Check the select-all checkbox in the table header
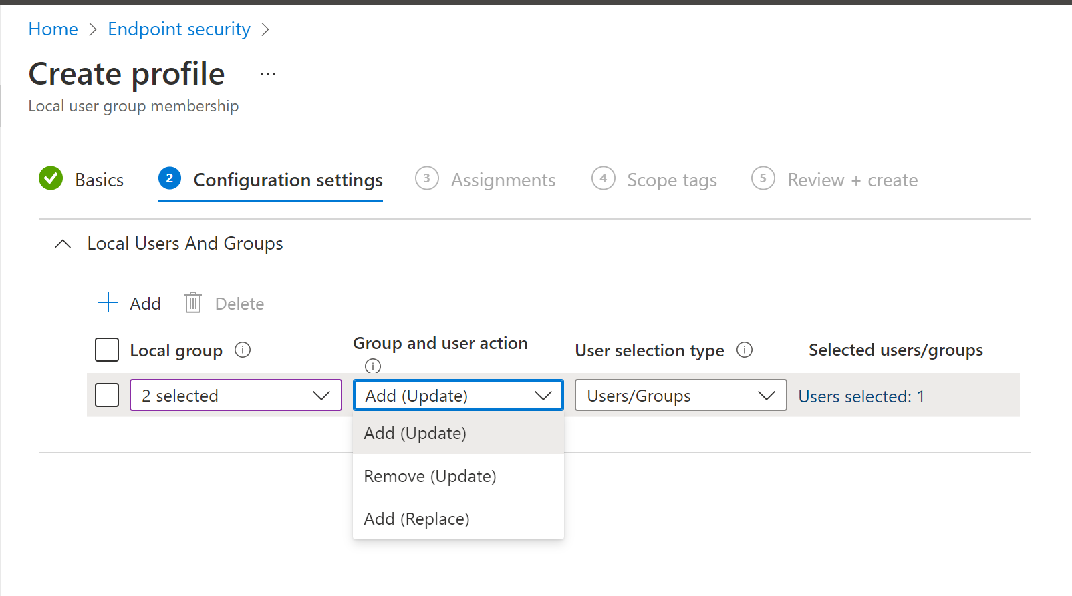Image resolution: width=1072 pixels, height=596 pixels. click(x=107, y=350)
